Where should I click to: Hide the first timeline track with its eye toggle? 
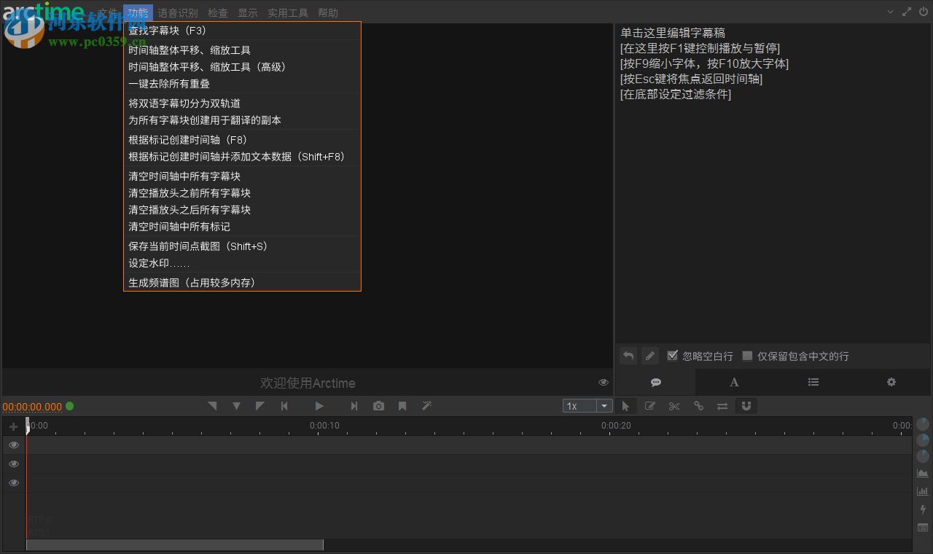(x=13, y=445)
